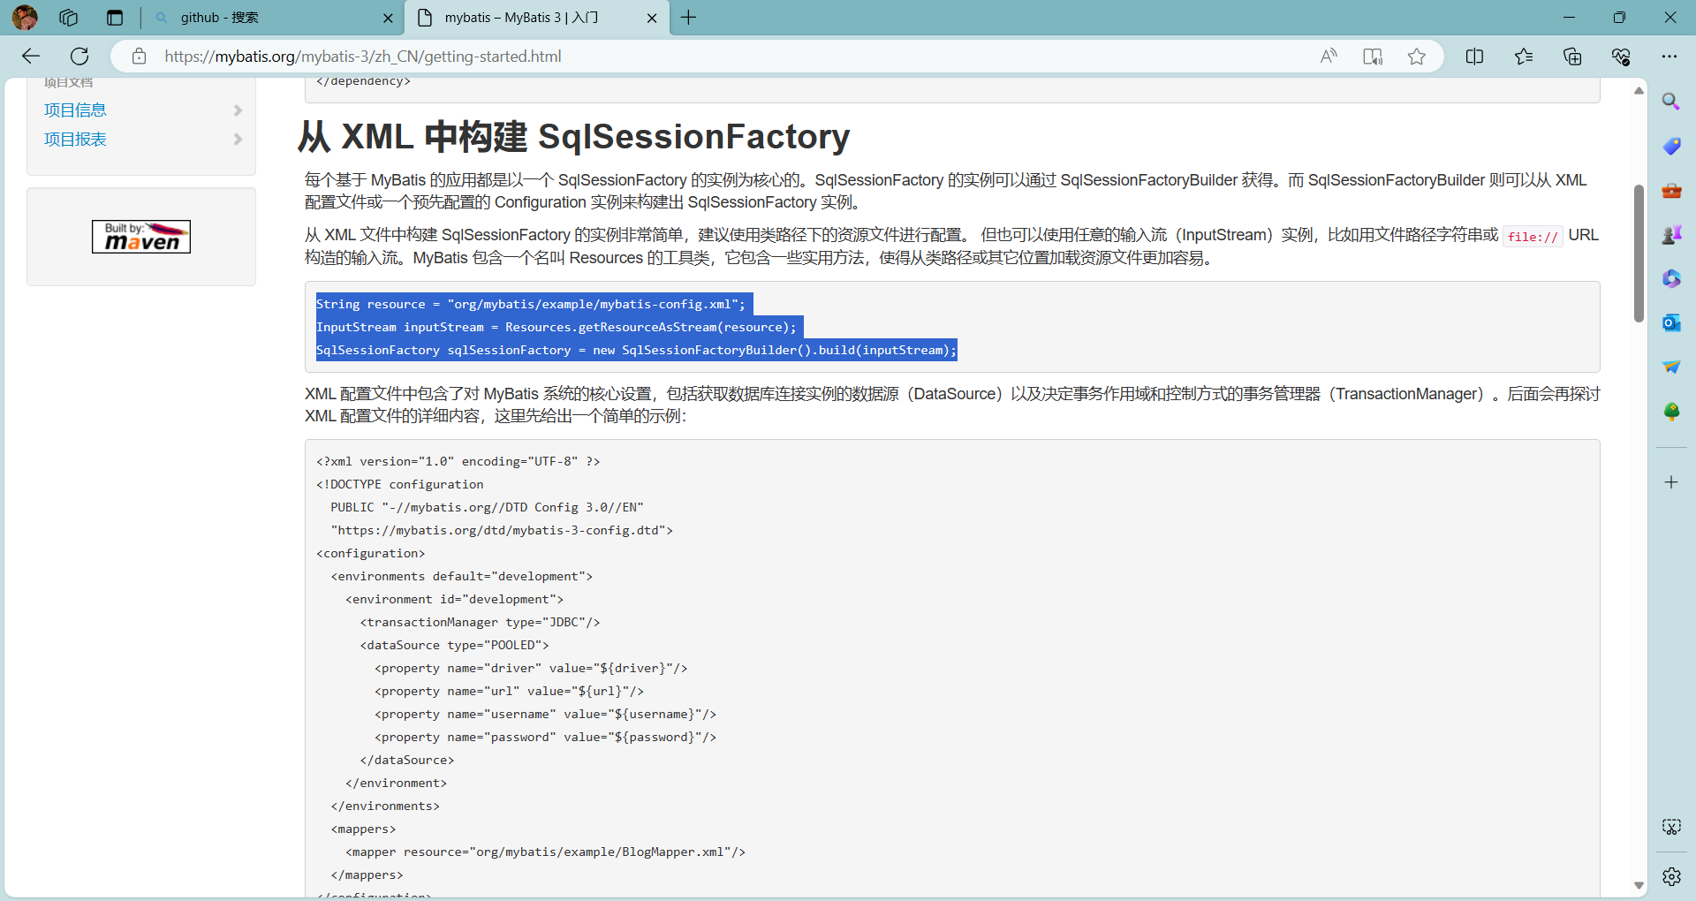This screenshot has width=1696, height=901.
Task: Add this page to favorites star
Action: pyautogui.click(x=1417, y=57)
